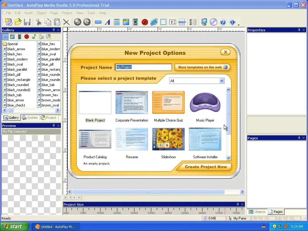Select the Slideshow template thumbnail
Screen dimensions: 308x231
[168, 139]
